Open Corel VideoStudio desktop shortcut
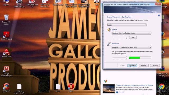The width and height of the screenshot is (169, 95). [x=19, y=4]
